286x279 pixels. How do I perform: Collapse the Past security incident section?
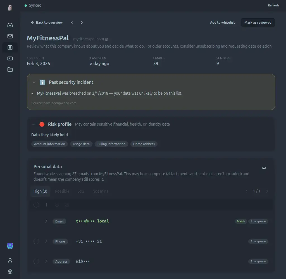coord(34,82)
